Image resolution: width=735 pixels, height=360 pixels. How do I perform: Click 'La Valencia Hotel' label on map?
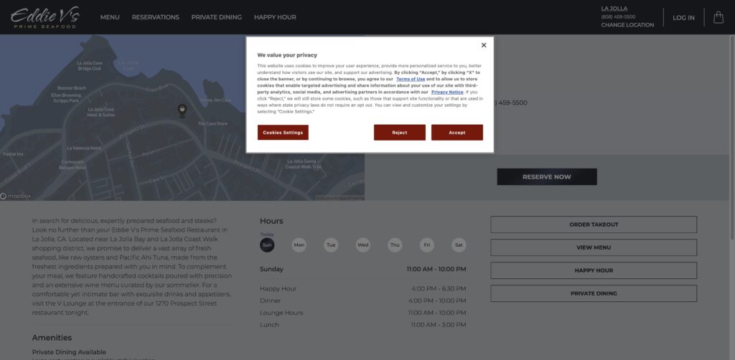click(84, 148)
